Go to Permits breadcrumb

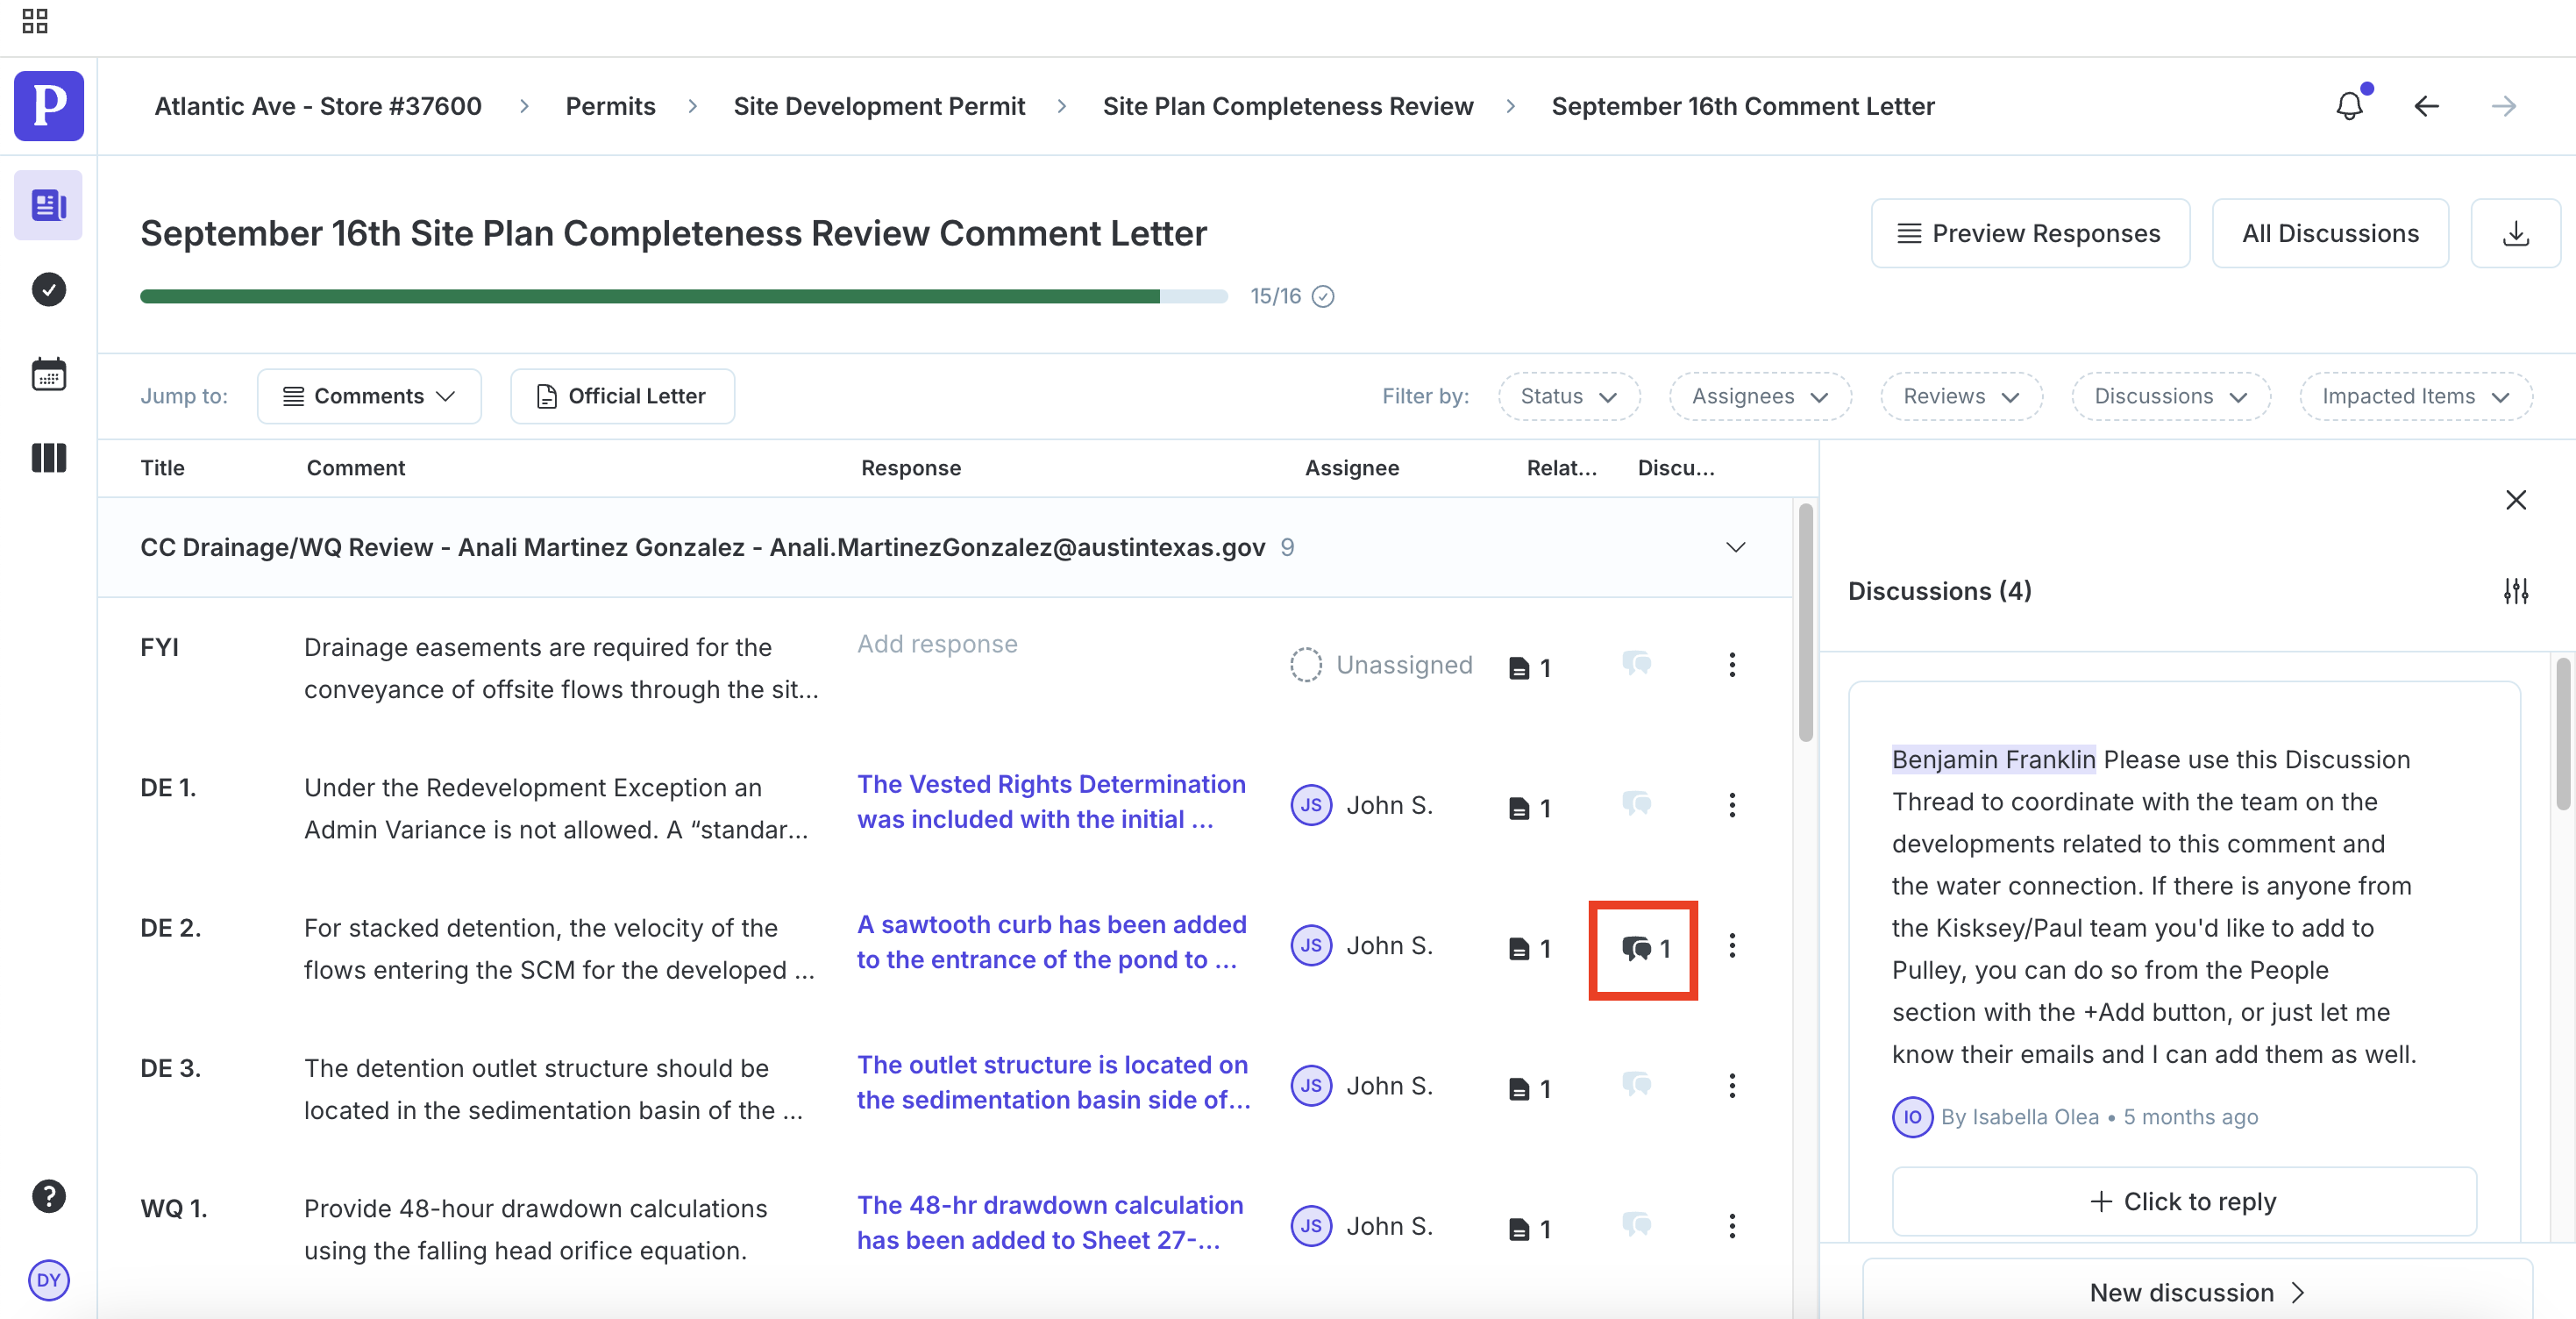point(610,106)
